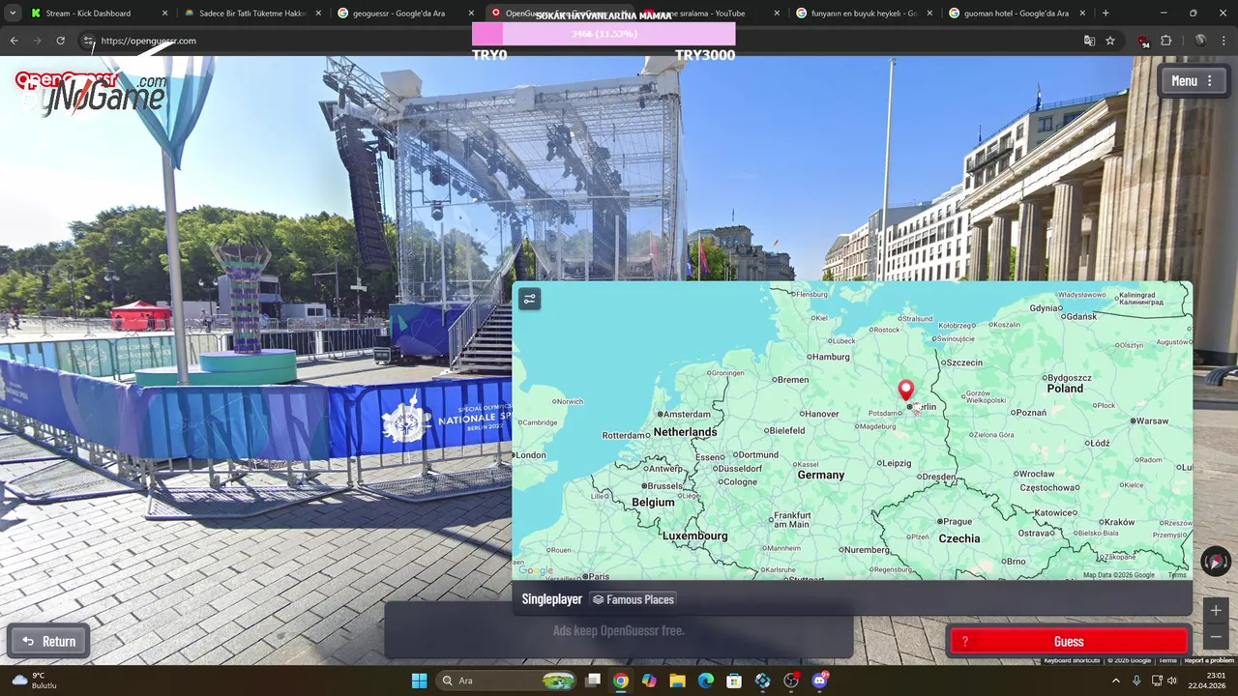
Task: Click Leipzig on the map
Action: pyautogui.click(x=896, y=463)
